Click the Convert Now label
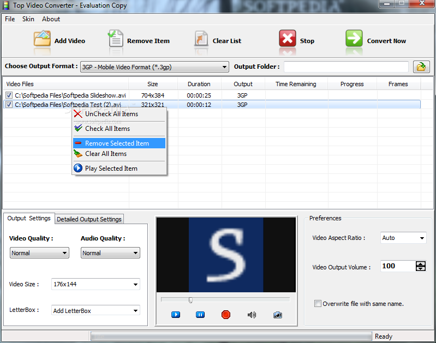 tap(386, 41)
